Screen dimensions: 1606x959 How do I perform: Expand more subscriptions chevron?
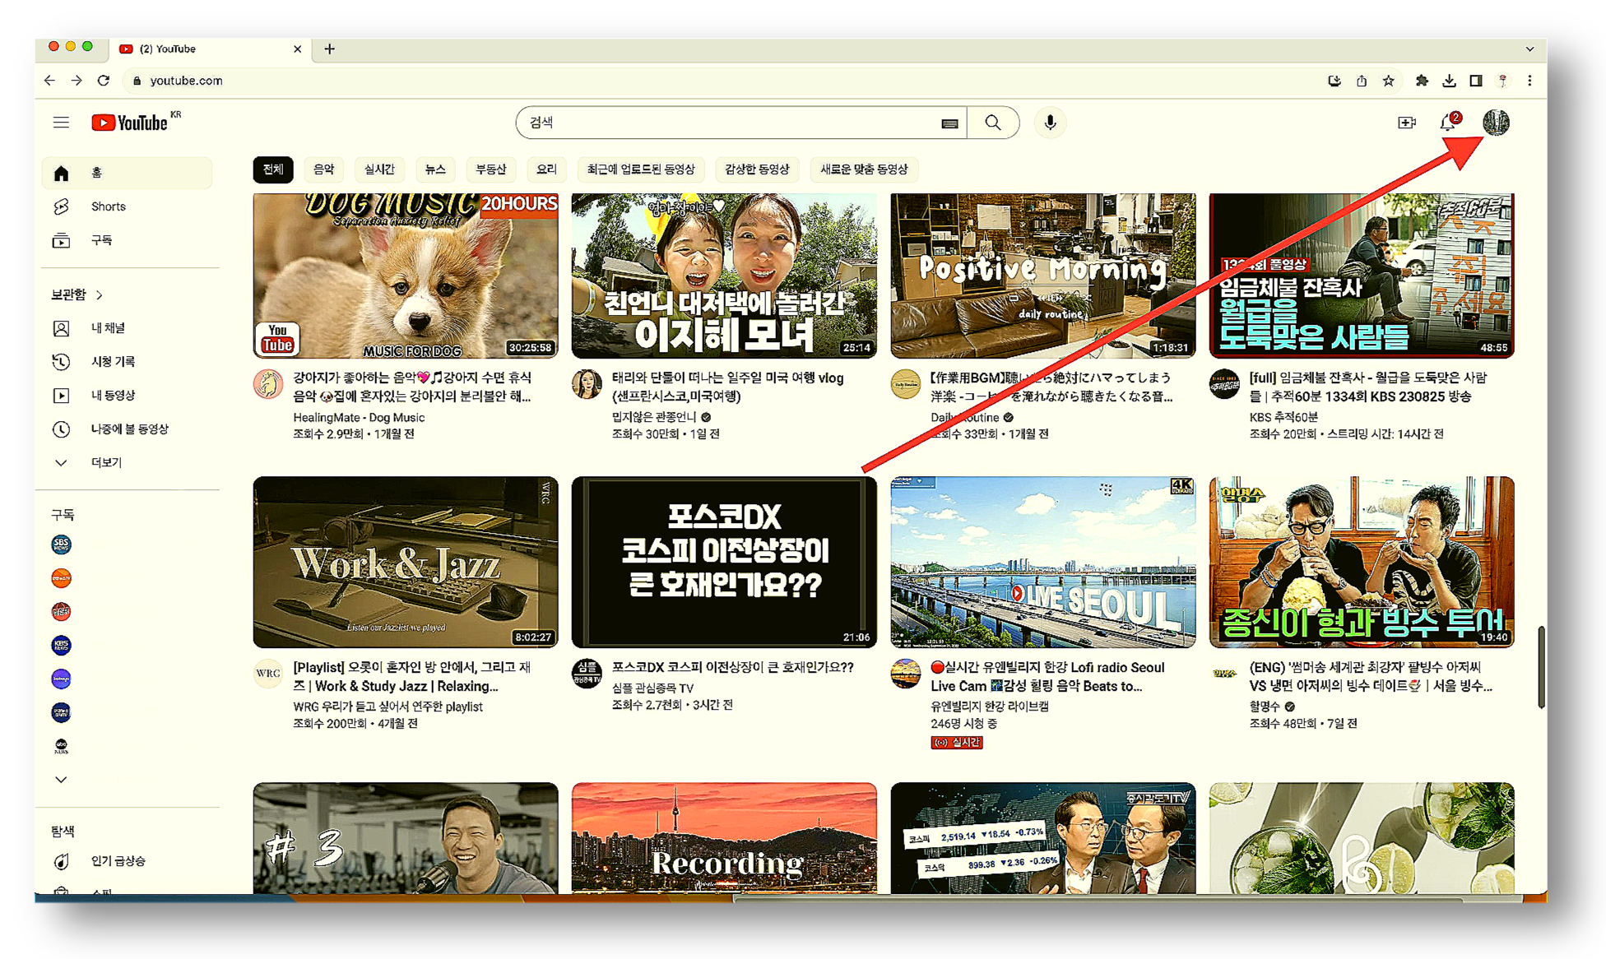click(x=61, y=780)
